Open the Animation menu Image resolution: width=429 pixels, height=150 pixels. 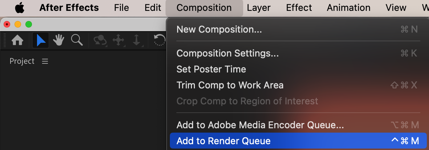[348, 8]
